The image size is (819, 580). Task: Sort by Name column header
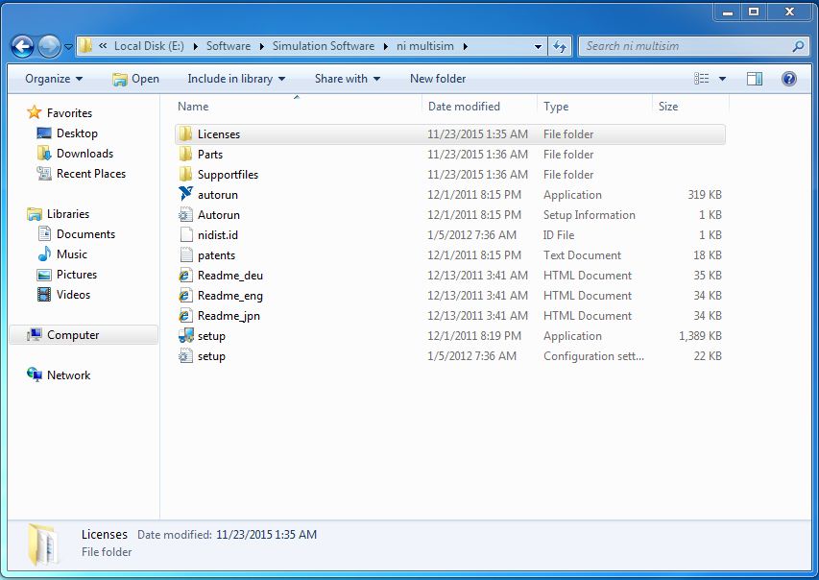(x=298, y=106)
